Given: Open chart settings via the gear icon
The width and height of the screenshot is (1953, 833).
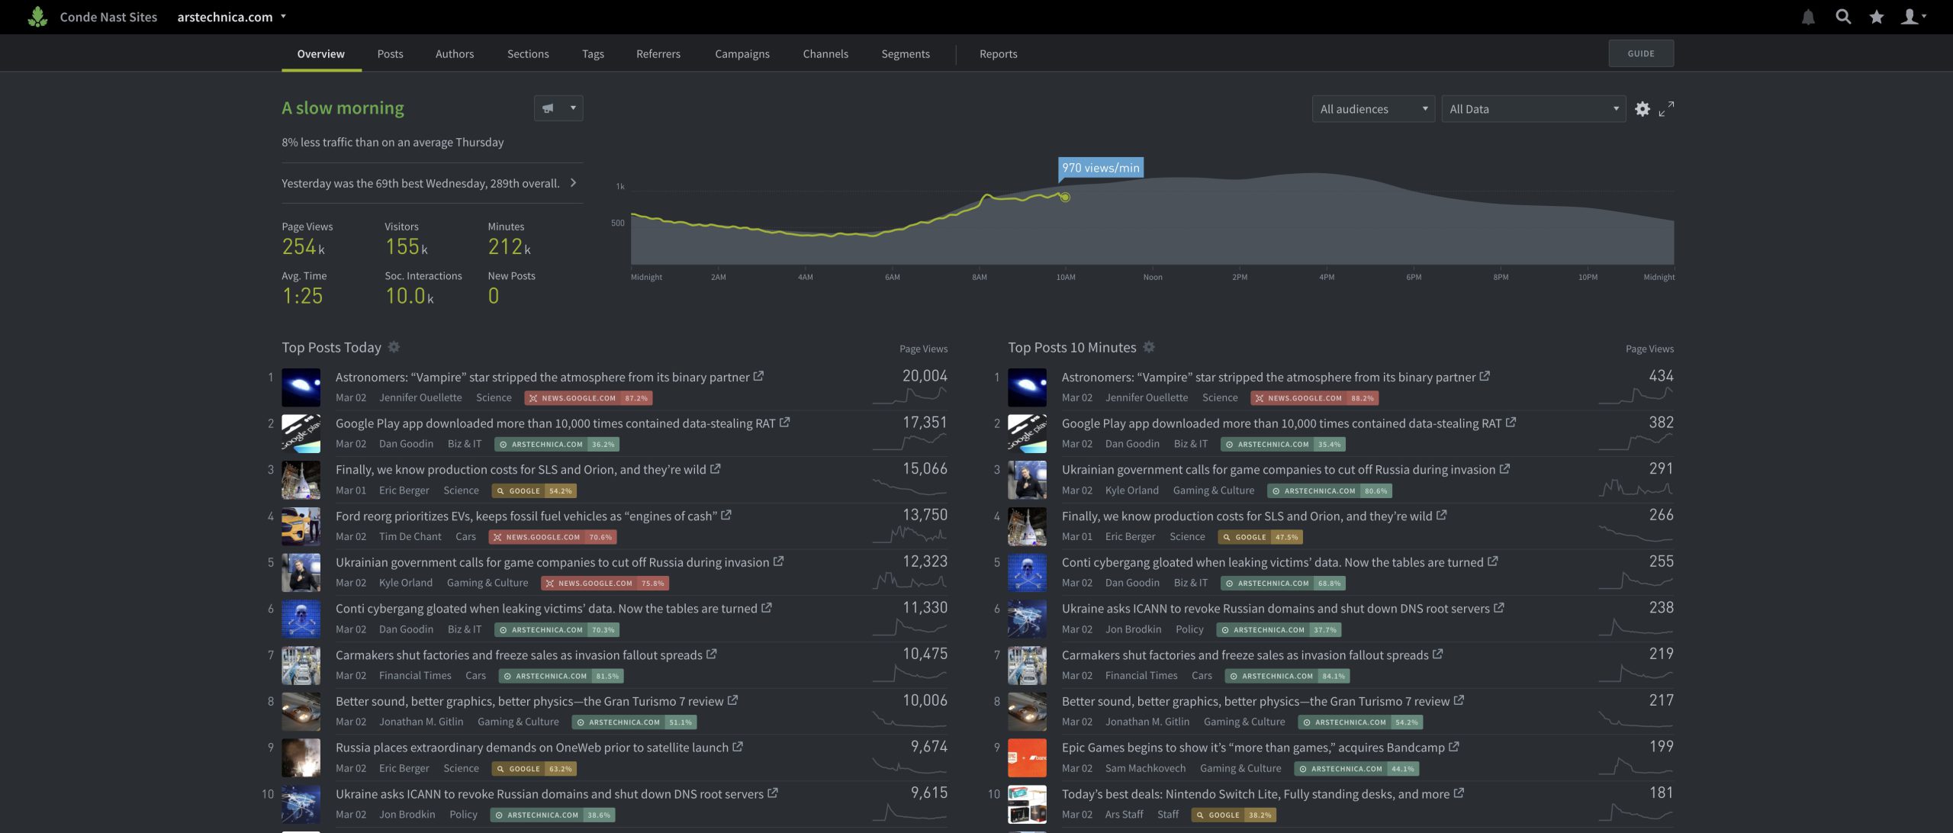Looking at the screenshot, I should (1643, 108).
